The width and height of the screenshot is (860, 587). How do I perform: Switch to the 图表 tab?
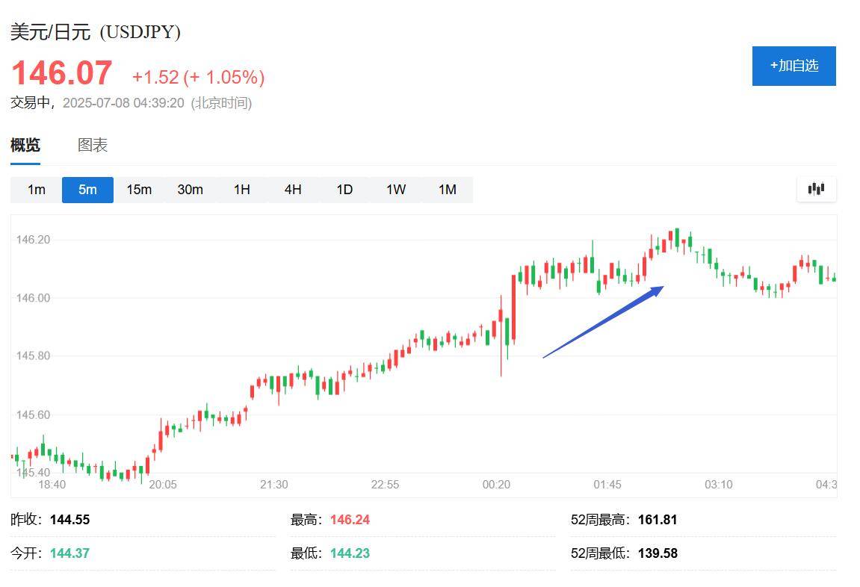click(x=92, y=145)
